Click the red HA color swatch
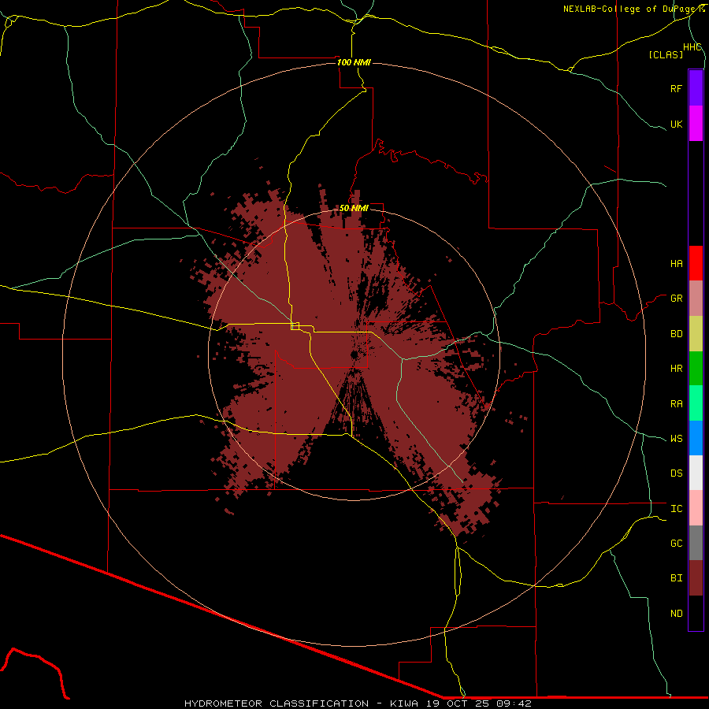The width and height of the screenshot is (709, 709). [696, 263]
